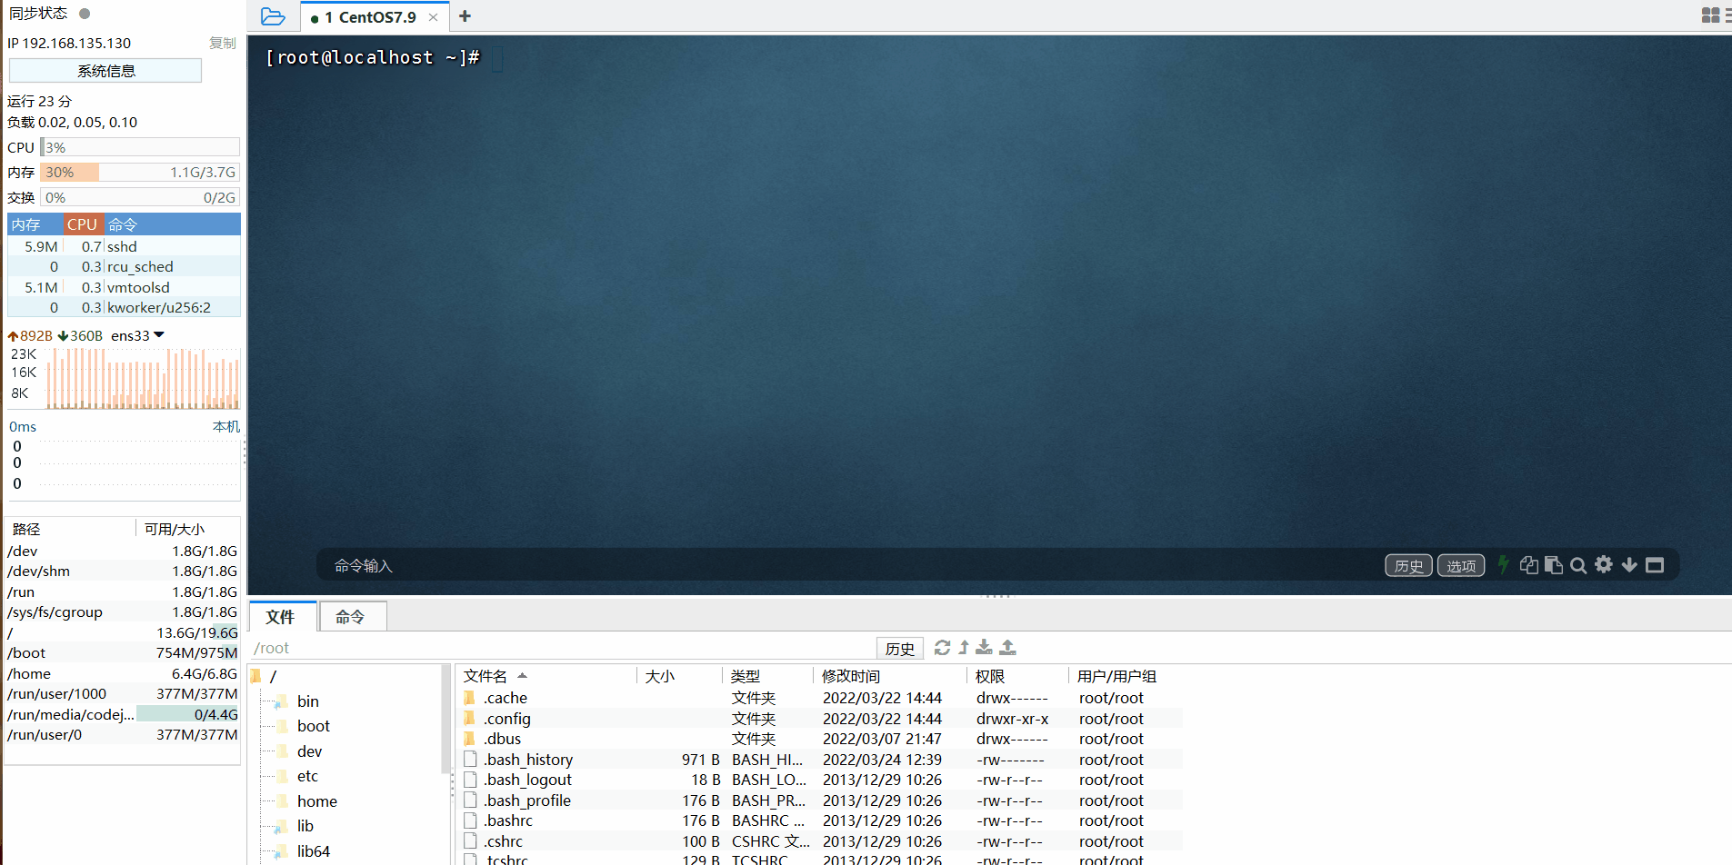
Task: Click the /root path field
Action: pos(562,648)
